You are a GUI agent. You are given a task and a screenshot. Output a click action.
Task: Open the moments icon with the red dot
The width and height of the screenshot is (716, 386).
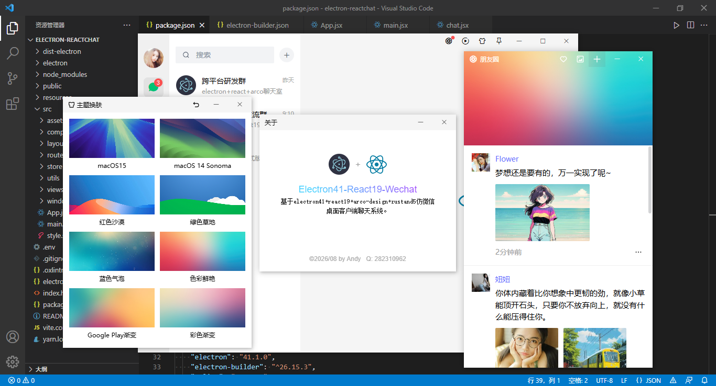click(x=449, y=41)
